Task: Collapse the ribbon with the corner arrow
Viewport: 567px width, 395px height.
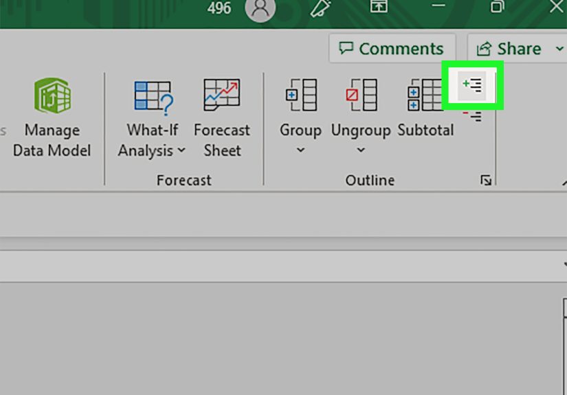Action: 564,183
